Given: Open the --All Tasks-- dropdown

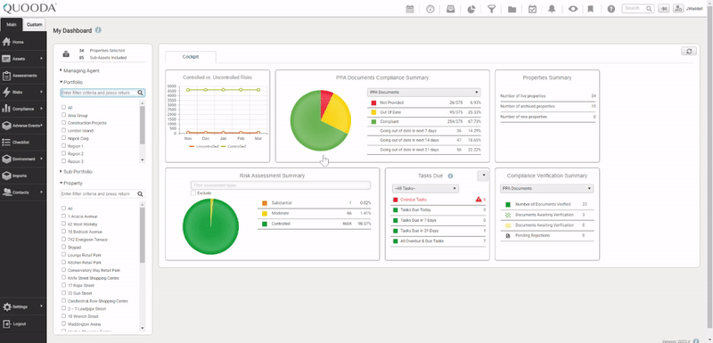Looking at the screenshot, I should 425,188.
